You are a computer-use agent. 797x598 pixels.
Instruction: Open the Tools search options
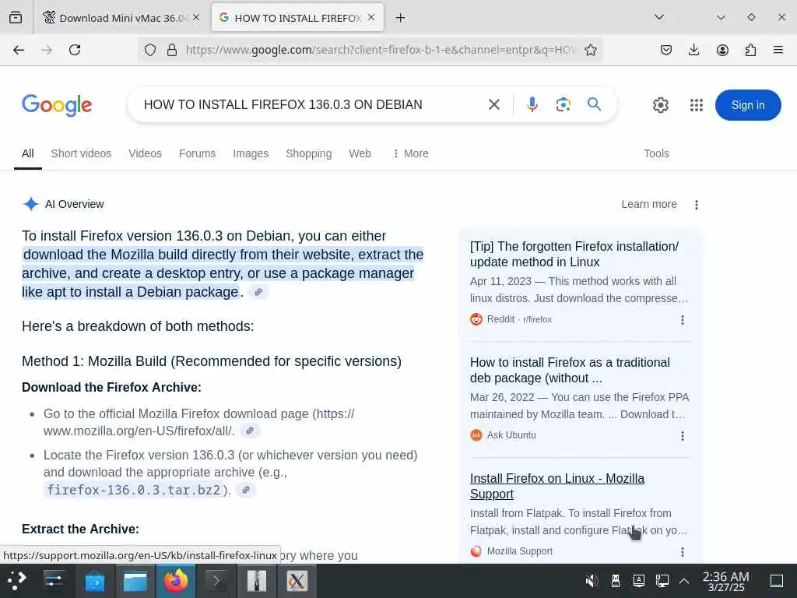[656, 153]
